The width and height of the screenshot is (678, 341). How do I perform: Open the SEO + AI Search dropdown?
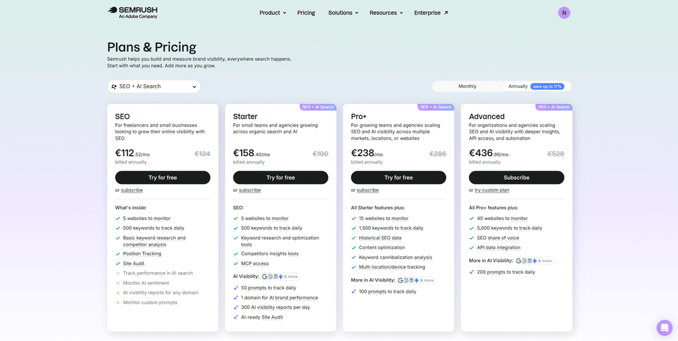(154, 87)
